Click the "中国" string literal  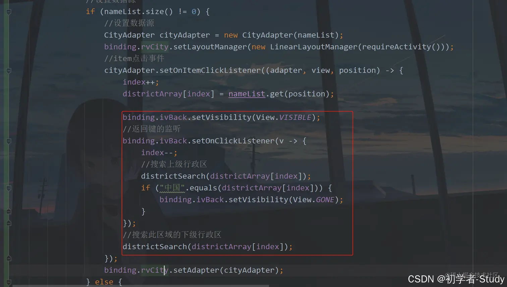click(172, 188)
